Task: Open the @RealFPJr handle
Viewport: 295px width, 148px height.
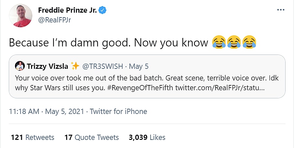Action: click(x=54, y=19)
